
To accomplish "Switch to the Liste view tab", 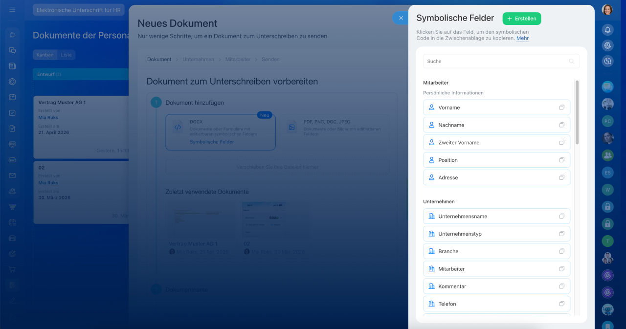I will point(66,55).
